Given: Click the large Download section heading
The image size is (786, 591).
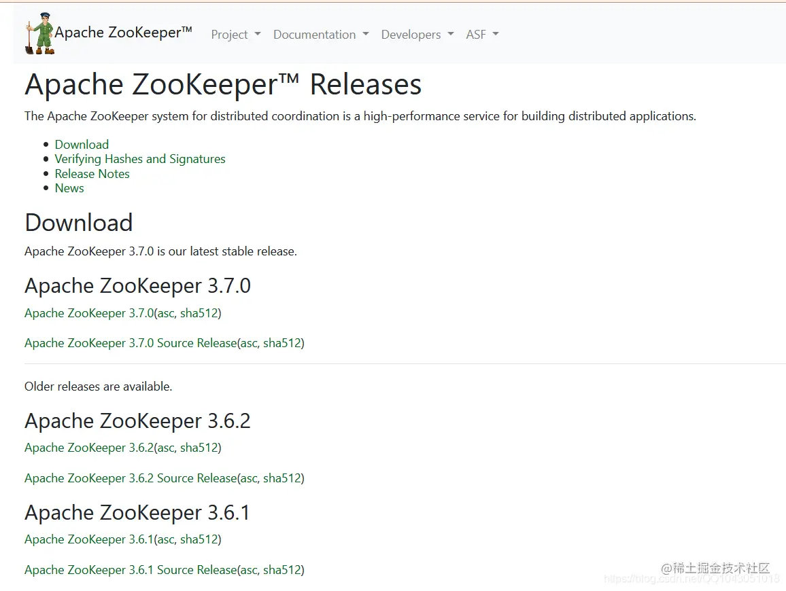Looking at the screenshot, I should click(x=79, y=222).
